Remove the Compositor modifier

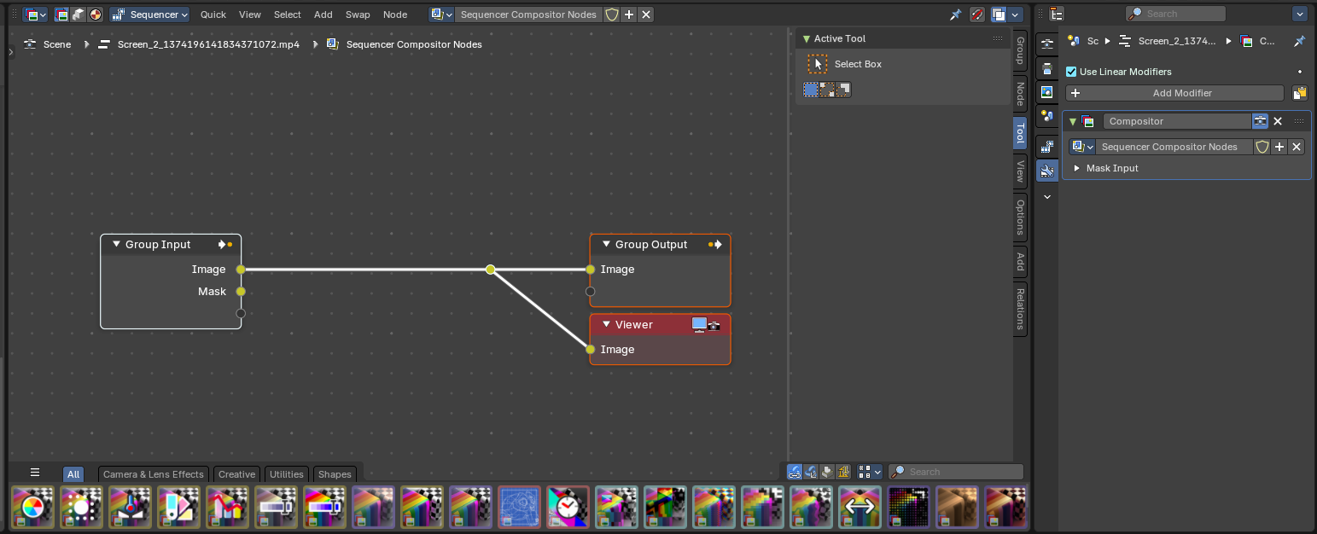coord(1278,121)
